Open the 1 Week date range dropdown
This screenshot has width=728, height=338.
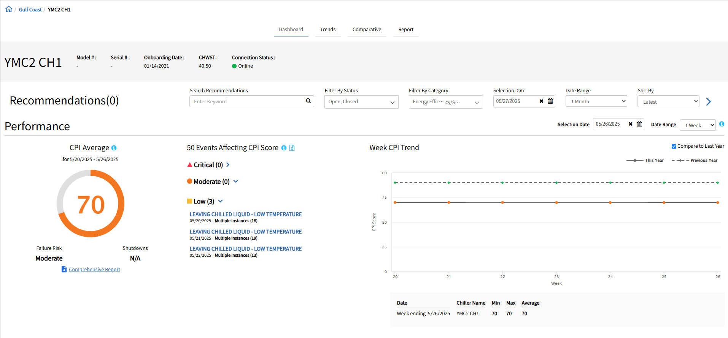[x=698, y=125]
